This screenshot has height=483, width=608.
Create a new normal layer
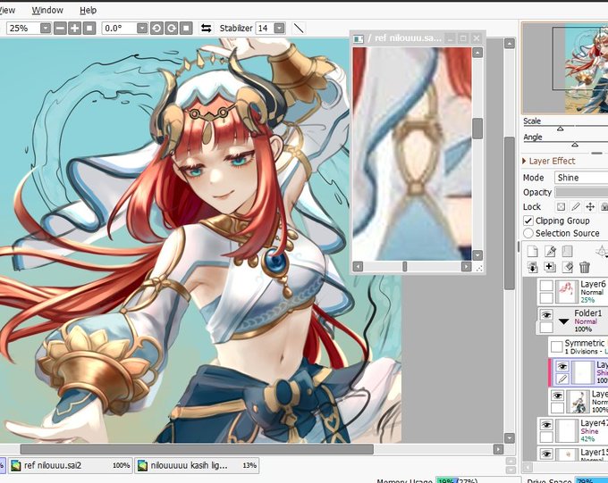click(532, 251)
